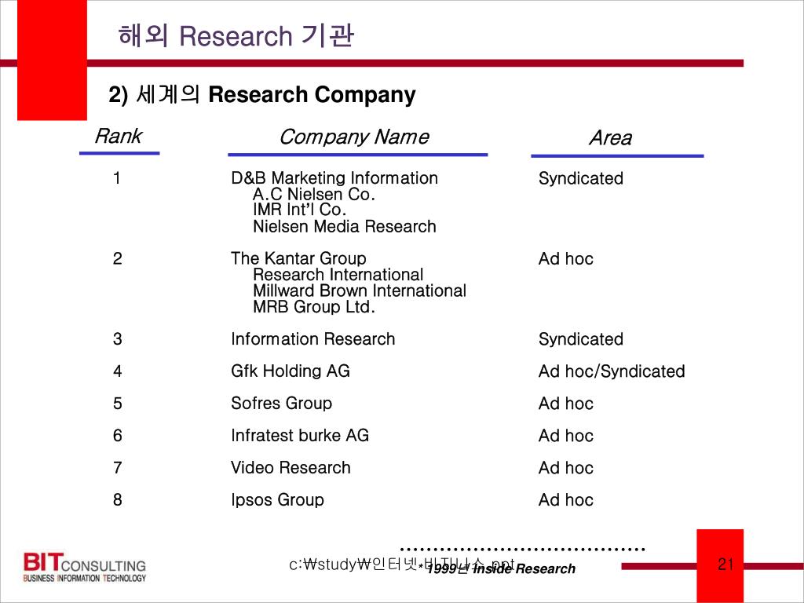The height and width of the screenshot is (603, 804).
Task: Click the 'Area' column header
Action: [x=610, y=137]
